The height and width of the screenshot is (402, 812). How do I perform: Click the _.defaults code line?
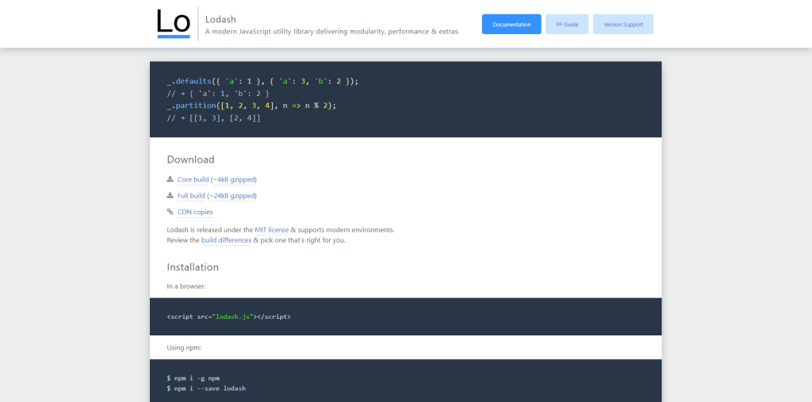(x=262, y=82)
